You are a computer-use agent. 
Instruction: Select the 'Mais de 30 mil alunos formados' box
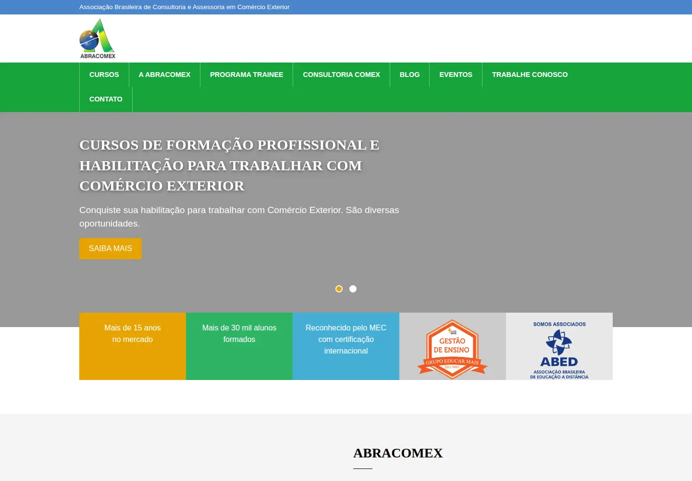[239, 346]
